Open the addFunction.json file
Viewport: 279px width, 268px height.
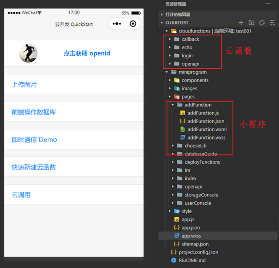point(206,121)
